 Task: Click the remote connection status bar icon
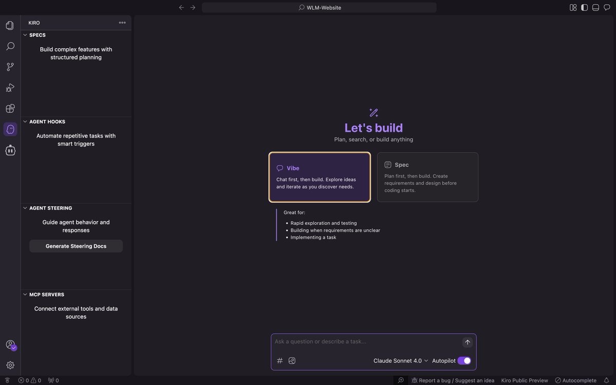(x=7, y=380)
